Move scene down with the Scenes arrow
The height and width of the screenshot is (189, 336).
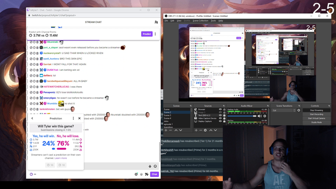click(x=181, y=130)
